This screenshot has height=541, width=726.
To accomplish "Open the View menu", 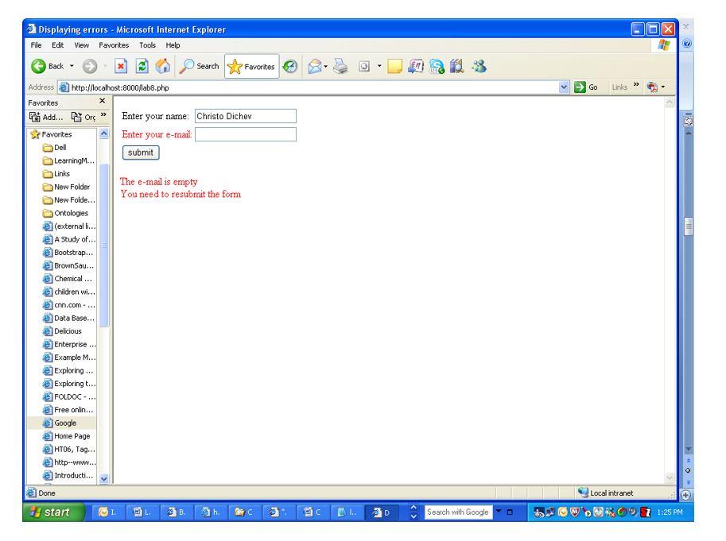I will point(81,45).
